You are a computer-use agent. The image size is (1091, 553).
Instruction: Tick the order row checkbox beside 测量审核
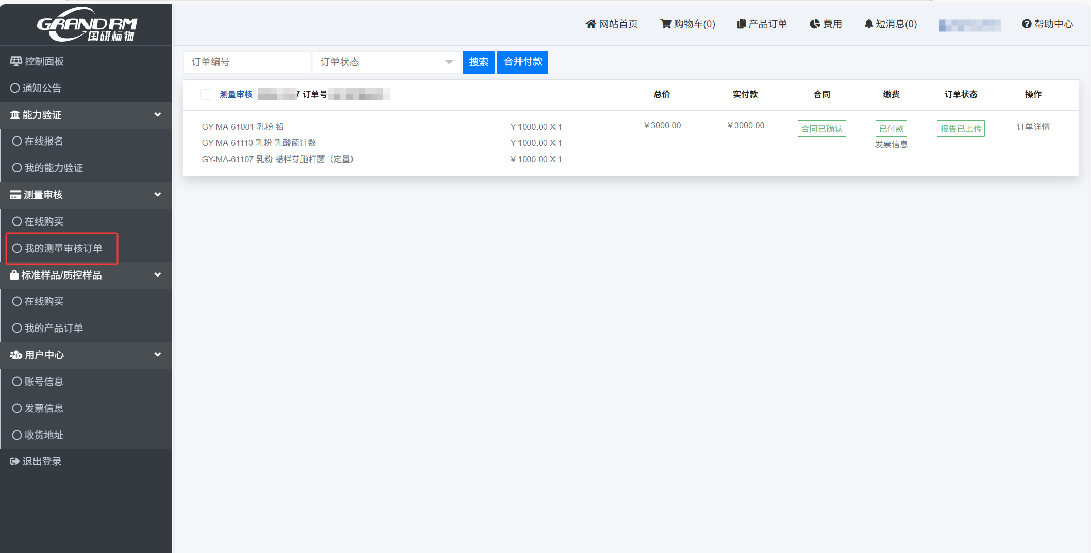pos(206,94)
